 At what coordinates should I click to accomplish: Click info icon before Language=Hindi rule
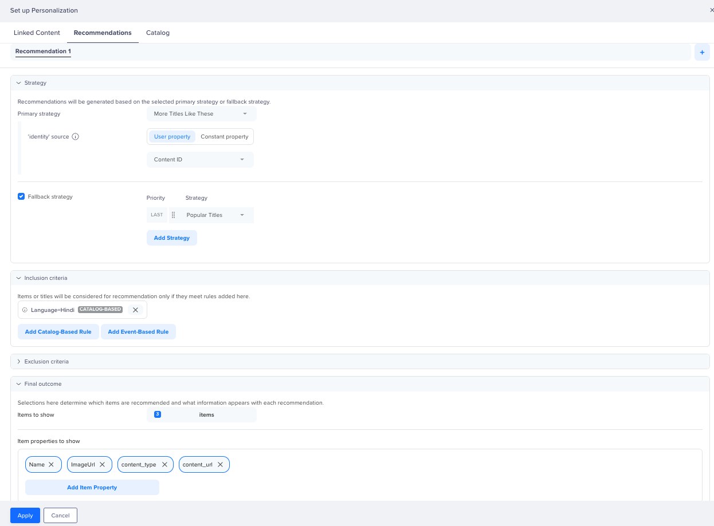coord(25,310)
